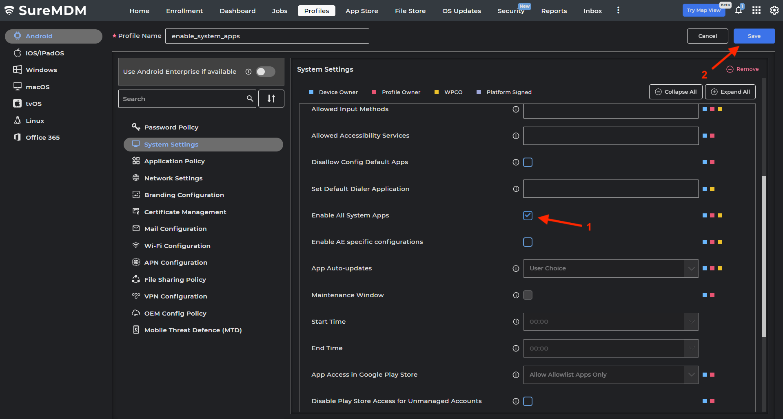Click the search magnifier icon
The width and height of the screenshot is (783, 419).
pyautogui.click(x=250, y=99)
